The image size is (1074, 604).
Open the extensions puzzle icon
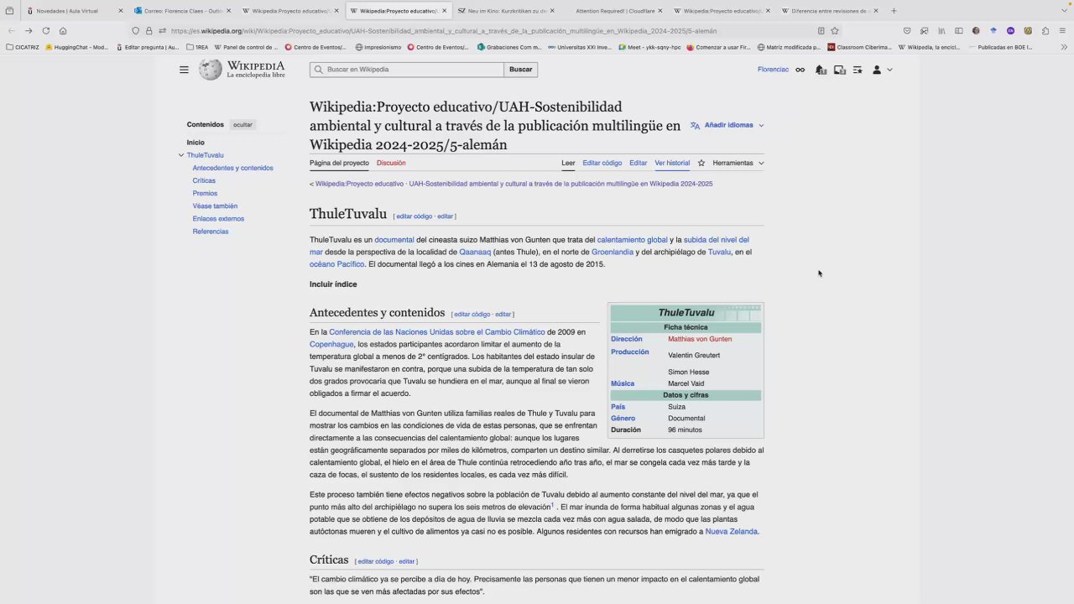point(1045,31)
